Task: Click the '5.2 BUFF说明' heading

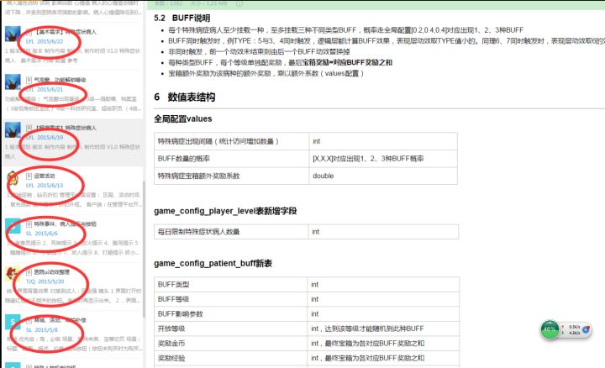Action: (182, 18)
